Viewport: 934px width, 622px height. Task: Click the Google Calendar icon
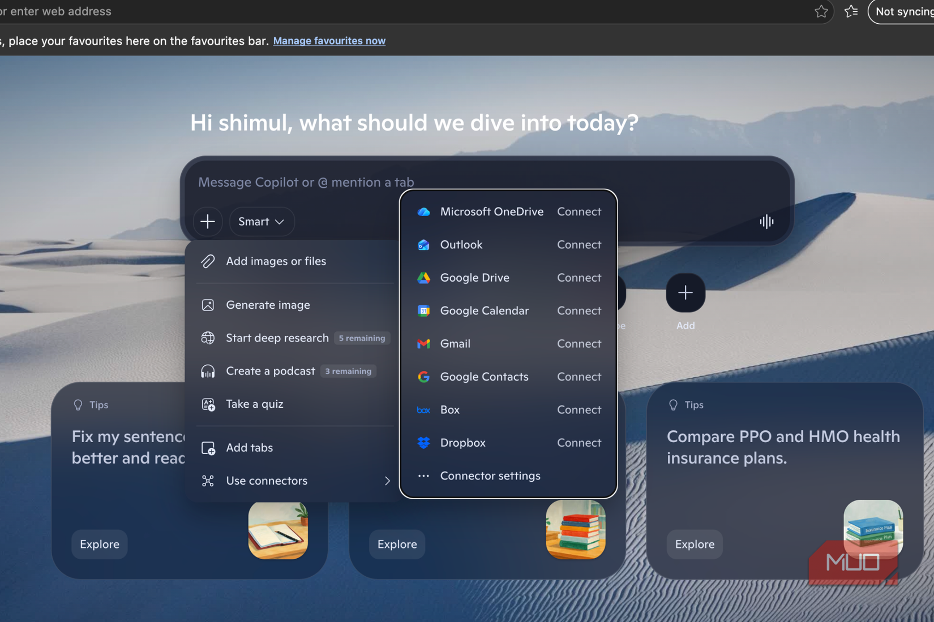[423, 310]
